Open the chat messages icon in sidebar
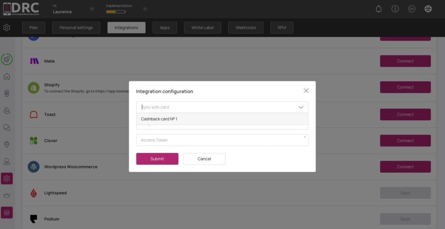The image size is (445, 229). point(7,128)
